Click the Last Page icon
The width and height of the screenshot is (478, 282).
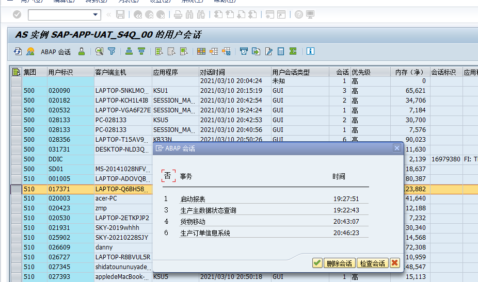pos(252,14)
